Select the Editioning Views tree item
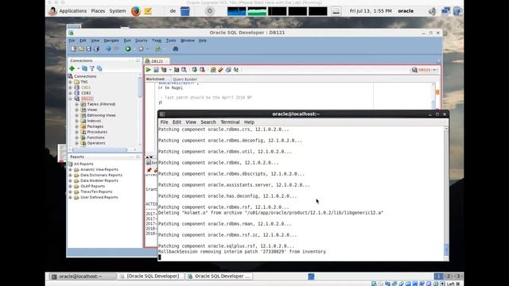The height and width of the screenshot is (286, 509). point(101,115)
